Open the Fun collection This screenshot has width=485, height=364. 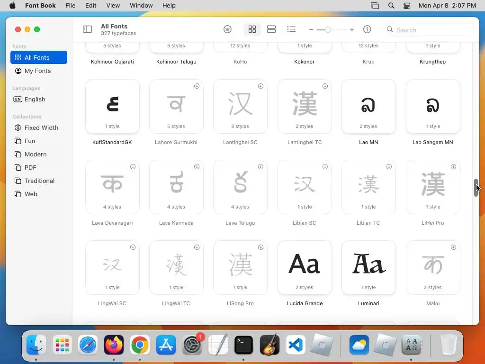39,141
